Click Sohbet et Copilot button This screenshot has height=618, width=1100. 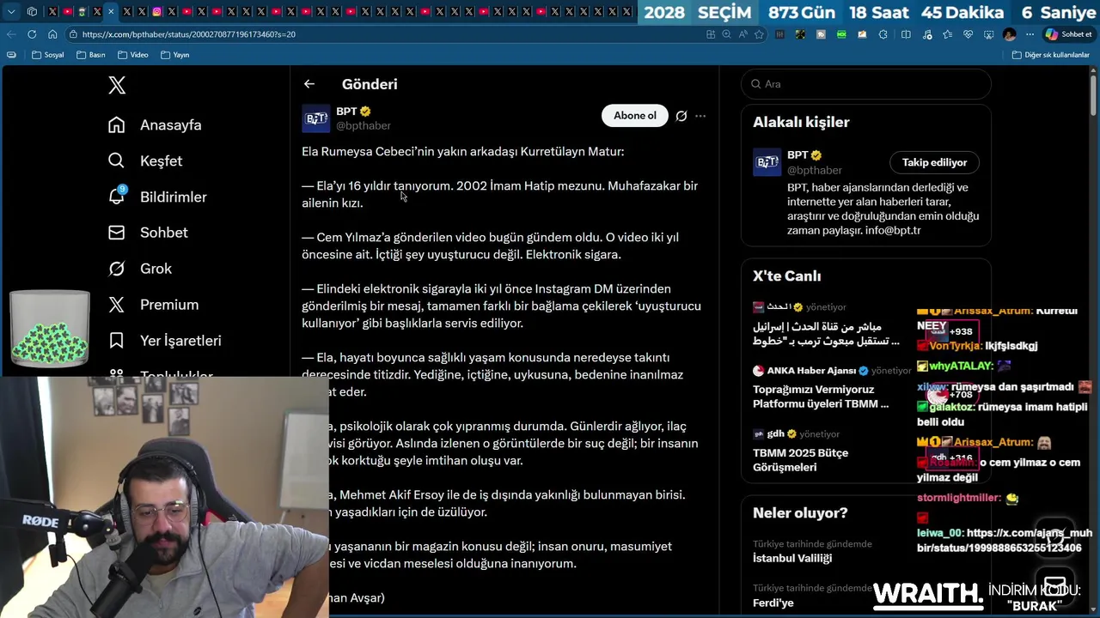tap(1068, 34)
